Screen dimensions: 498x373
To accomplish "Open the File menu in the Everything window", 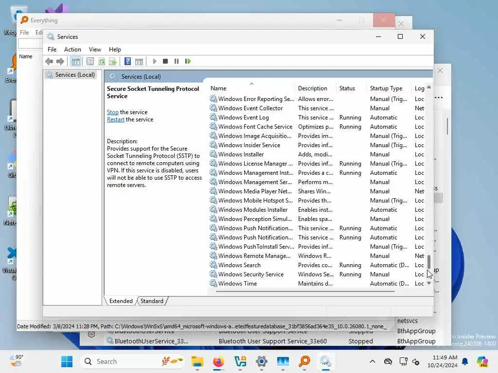I will click(24, 33).
